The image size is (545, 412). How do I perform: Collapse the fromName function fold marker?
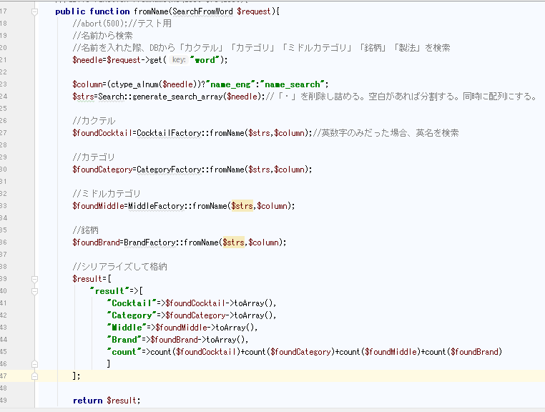pyautogui.click(x=35, y=12)
